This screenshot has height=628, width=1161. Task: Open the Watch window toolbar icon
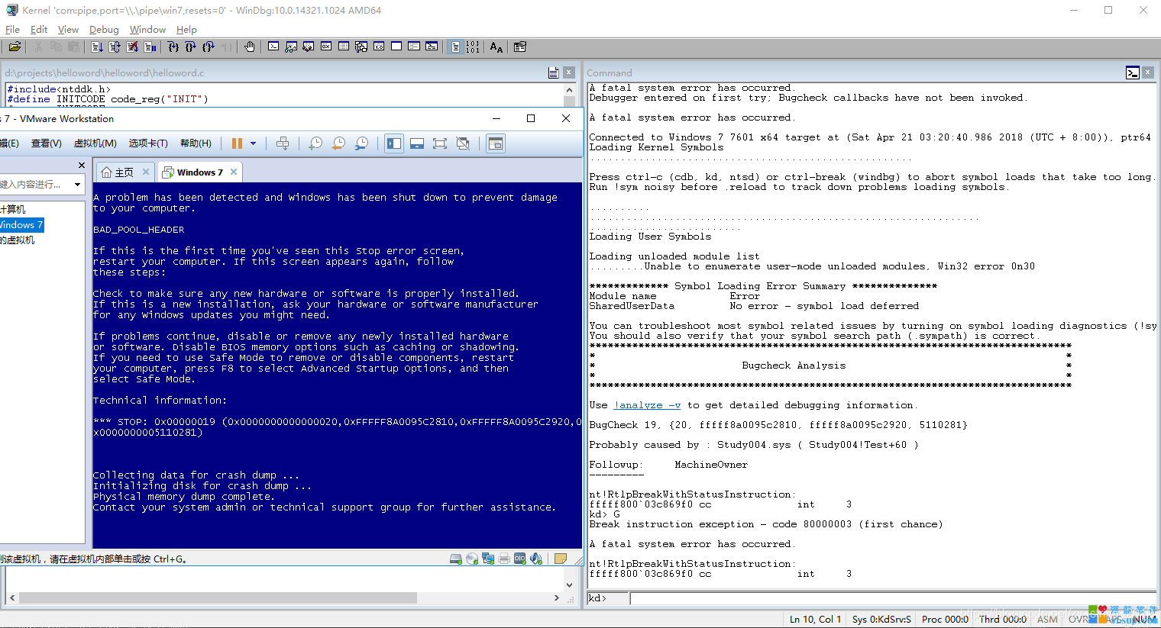click(291, 47)
